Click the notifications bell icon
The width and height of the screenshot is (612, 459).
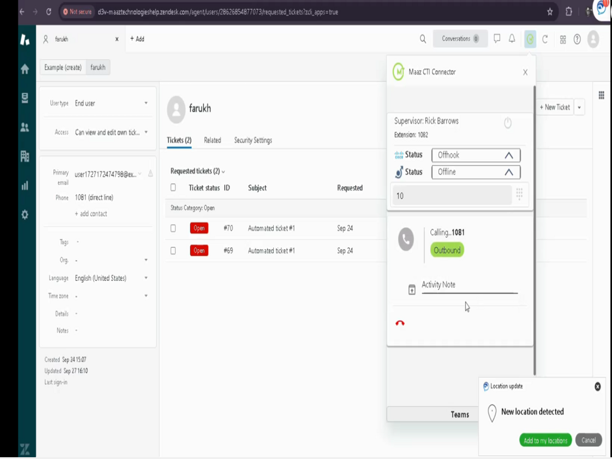click(512, 39)
